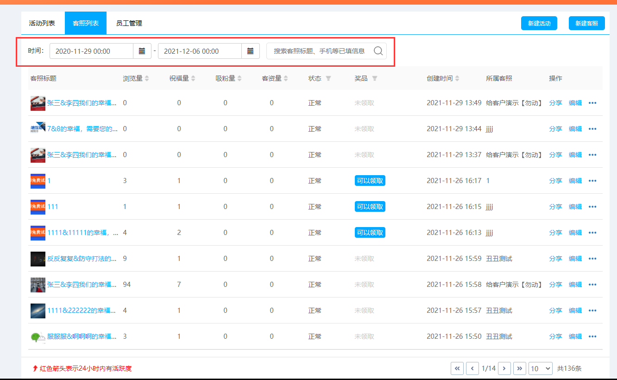Expand the page size dropdown showing 10
This screenshot has width=617, height=380.
(x=541, y=368)
